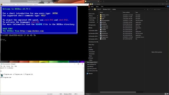Open the address bar history dropdown

(x=145, y=9)
